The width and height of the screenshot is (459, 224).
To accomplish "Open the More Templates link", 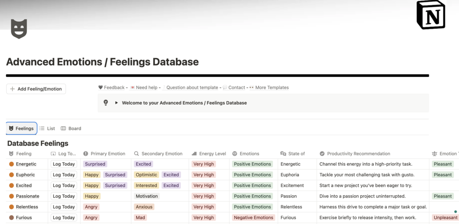I will (x=272, y=87).
